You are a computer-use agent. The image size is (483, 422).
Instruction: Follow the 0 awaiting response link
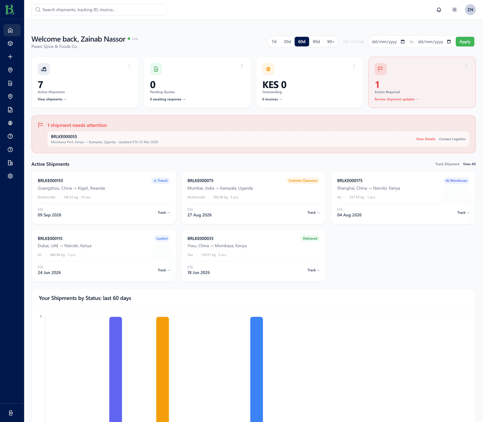click(x=168, y=99)
